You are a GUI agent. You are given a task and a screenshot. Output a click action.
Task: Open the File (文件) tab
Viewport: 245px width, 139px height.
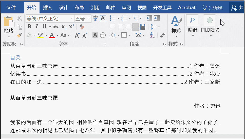coord(11,8)
